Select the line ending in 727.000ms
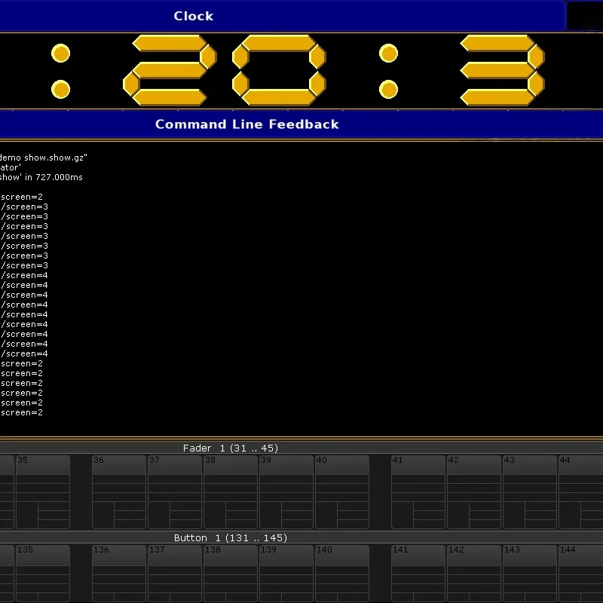The height and width of the screenshot is (603, 603). [41, 177]
